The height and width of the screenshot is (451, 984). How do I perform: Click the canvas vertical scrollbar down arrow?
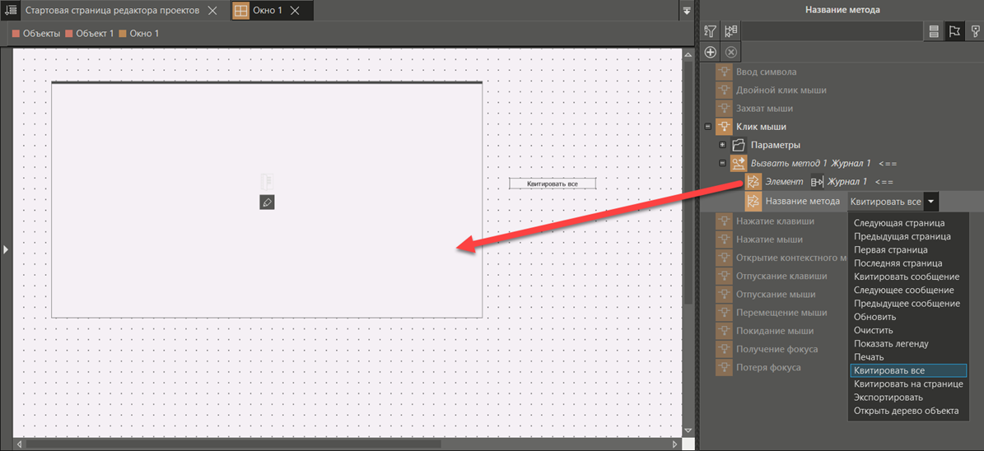click(x=688, y=430)
